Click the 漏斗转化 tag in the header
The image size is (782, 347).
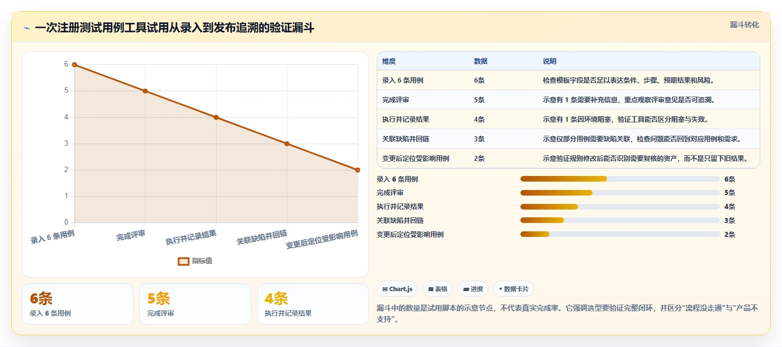745,25
